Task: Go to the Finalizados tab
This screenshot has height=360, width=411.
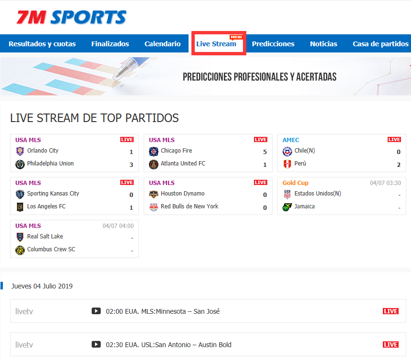Action: point(110,44)
